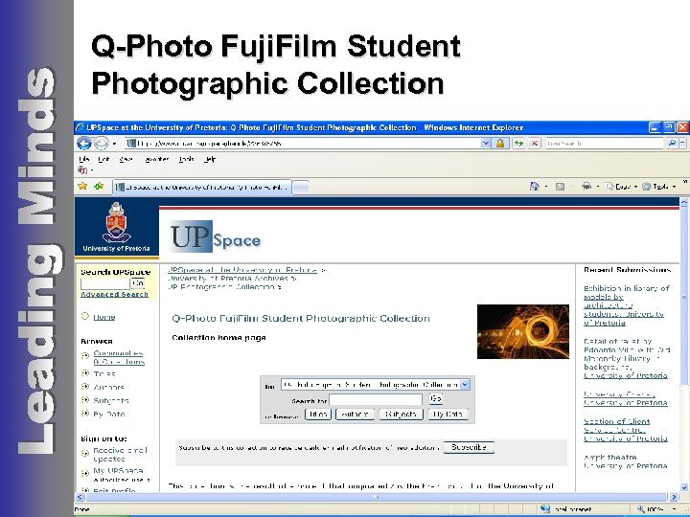Click the green Refresh icon

coord(518,144)
